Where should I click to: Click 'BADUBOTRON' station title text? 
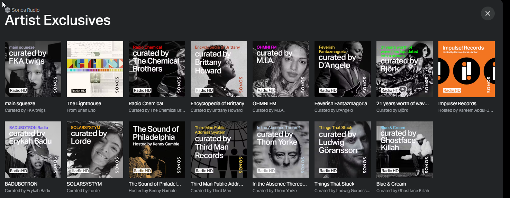click(x=21, y=184)
